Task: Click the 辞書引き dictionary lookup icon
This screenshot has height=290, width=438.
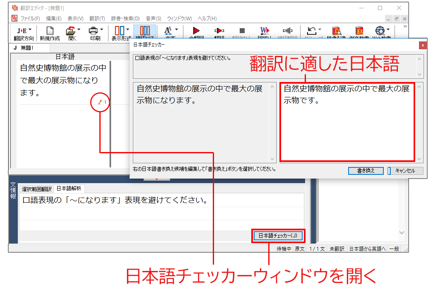Action: [337, 31]
